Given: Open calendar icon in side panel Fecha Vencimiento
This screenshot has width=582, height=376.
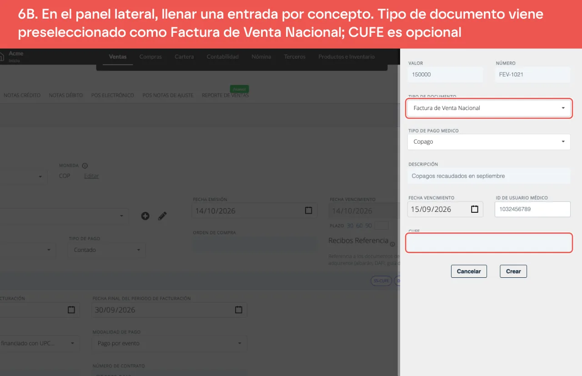Looking at the screenshot, I should pos(475,209).
